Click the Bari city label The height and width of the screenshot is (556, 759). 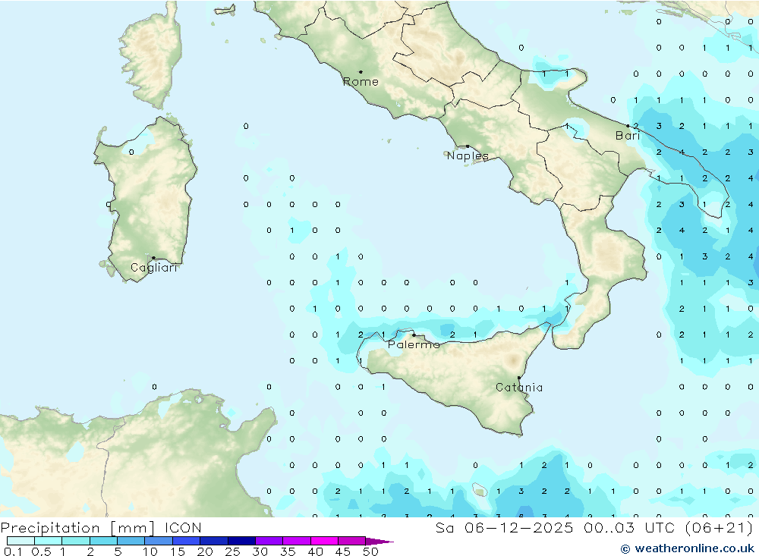tap(628, 136)
